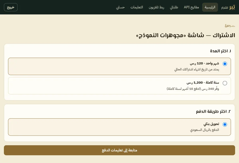
Task: Click the bank transfer card description الدفع بالريال السعودي
Action: (x=204, y=130)
